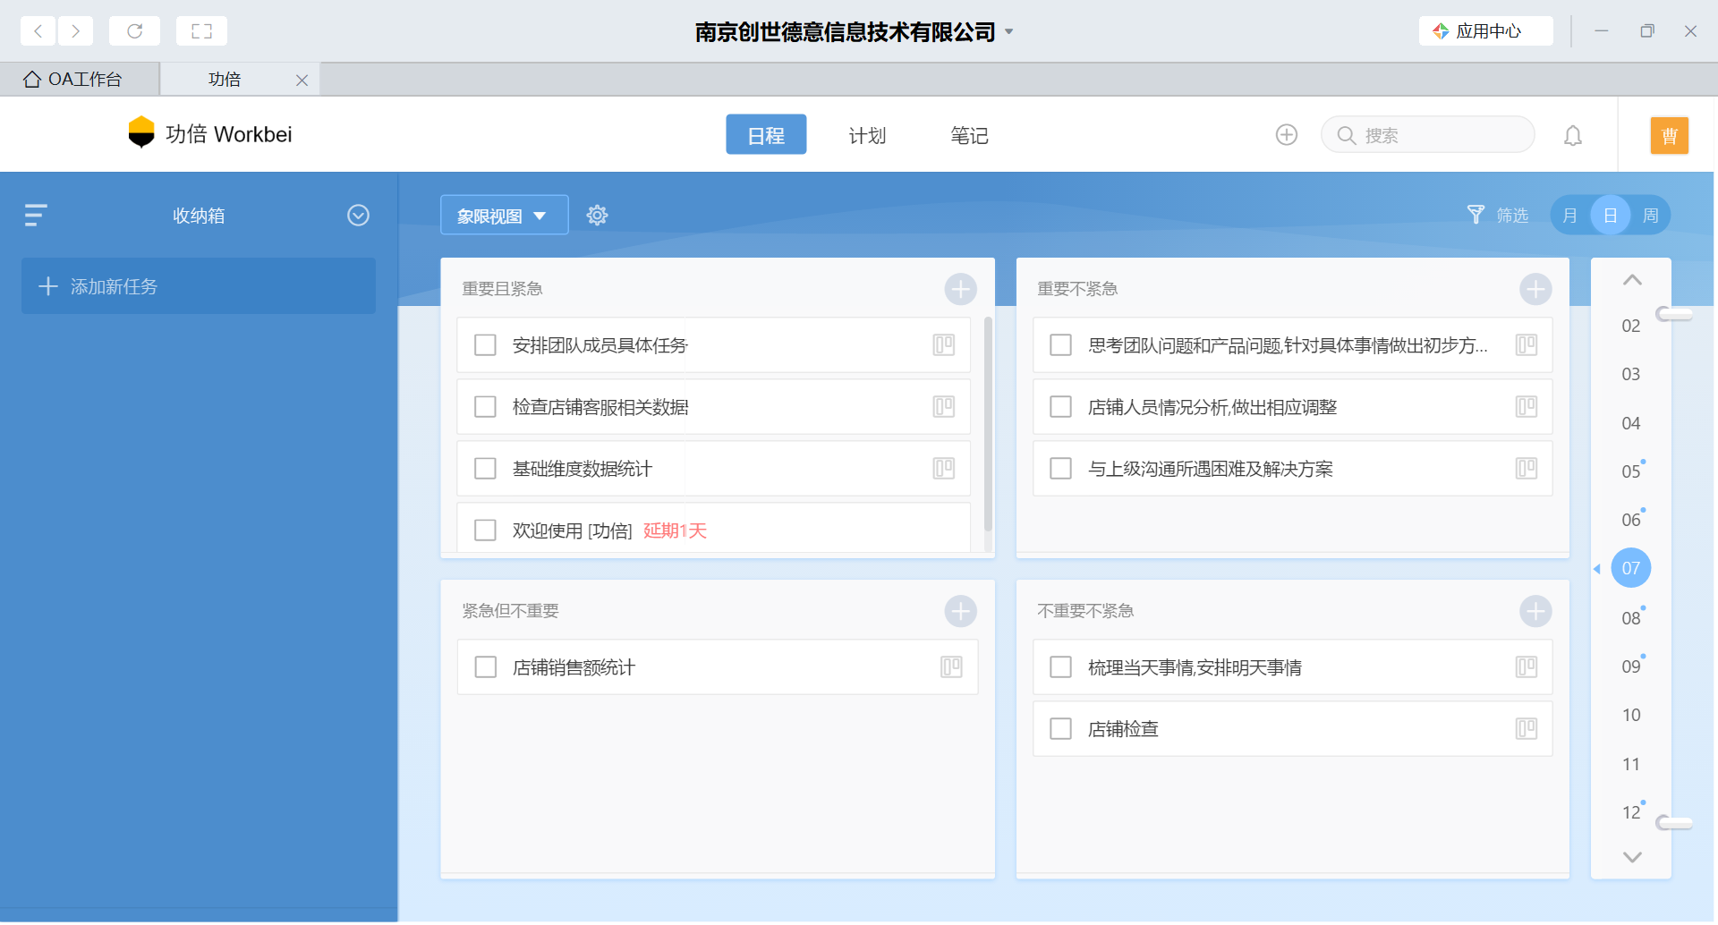
Task: Select highlighted date 07
Action: point(1631,568)
